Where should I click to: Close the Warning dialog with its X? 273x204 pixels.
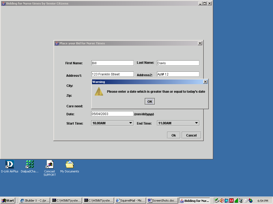coord(205,82)
